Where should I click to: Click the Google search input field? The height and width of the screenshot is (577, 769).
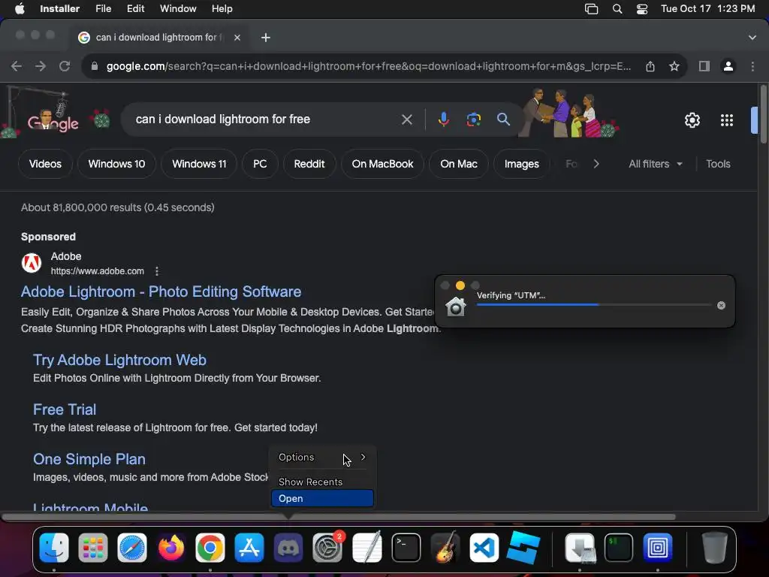tap(265, 119)
